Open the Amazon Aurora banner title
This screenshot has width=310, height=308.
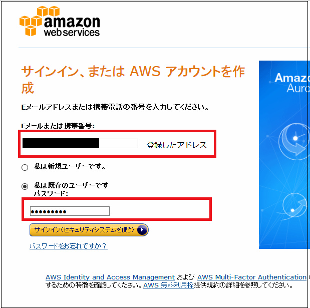pos(292,83)
